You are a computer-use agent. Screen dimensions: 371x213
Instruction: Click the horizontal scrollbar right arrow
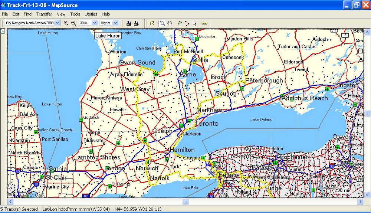pos(360,201)
